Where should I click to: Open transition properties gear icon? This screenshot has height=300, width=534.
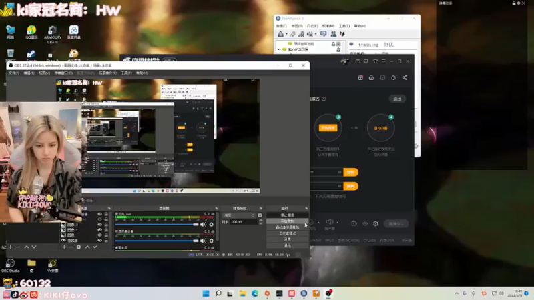tap(260, 215)
